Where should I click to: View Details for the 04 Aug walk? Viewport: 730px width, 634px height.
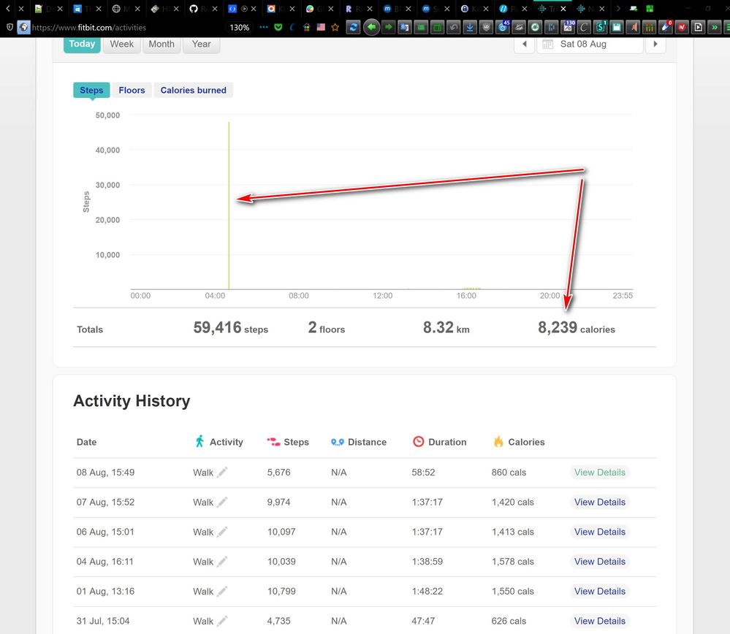click(600, 562)
